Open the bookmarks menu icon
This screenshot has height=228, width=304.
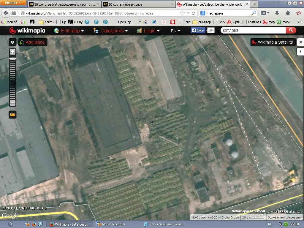[265, 13]
